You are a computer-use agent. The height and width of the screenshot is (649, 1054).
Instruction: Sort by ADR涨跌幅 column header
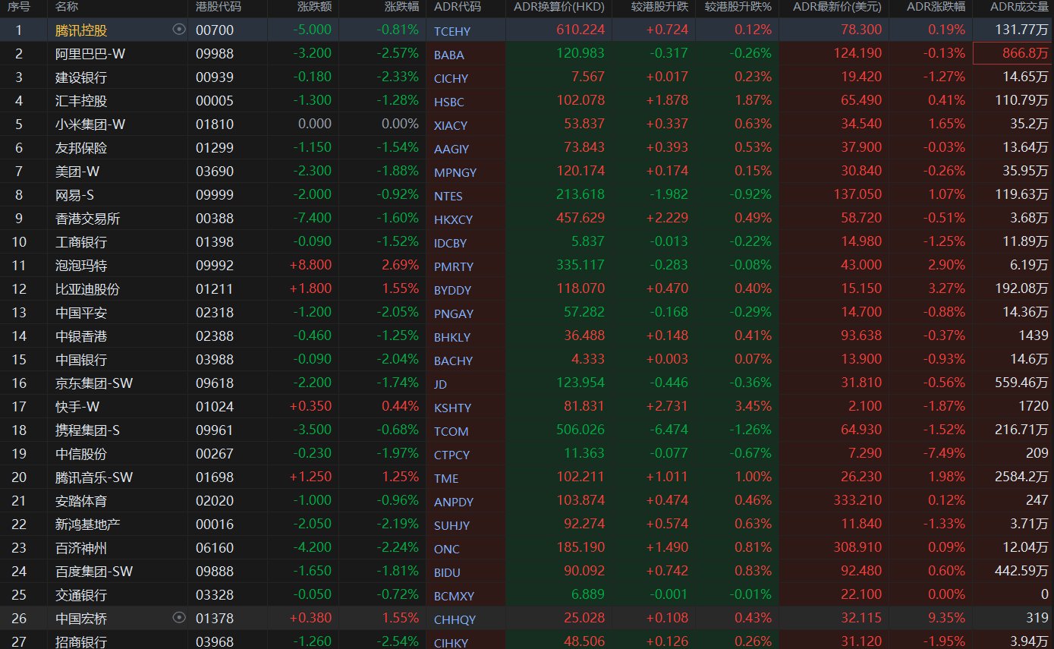pos(936,7)
